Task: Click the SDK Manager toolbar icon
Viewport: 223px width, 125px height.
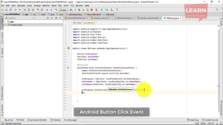Action: pos(112,10)
